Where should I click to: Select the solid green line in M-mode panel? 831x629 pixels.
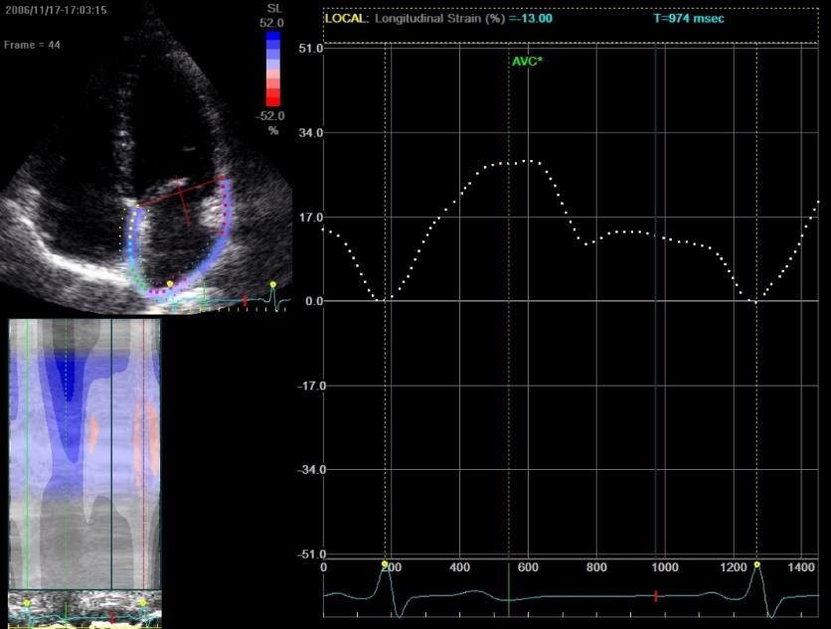[26, 453]
